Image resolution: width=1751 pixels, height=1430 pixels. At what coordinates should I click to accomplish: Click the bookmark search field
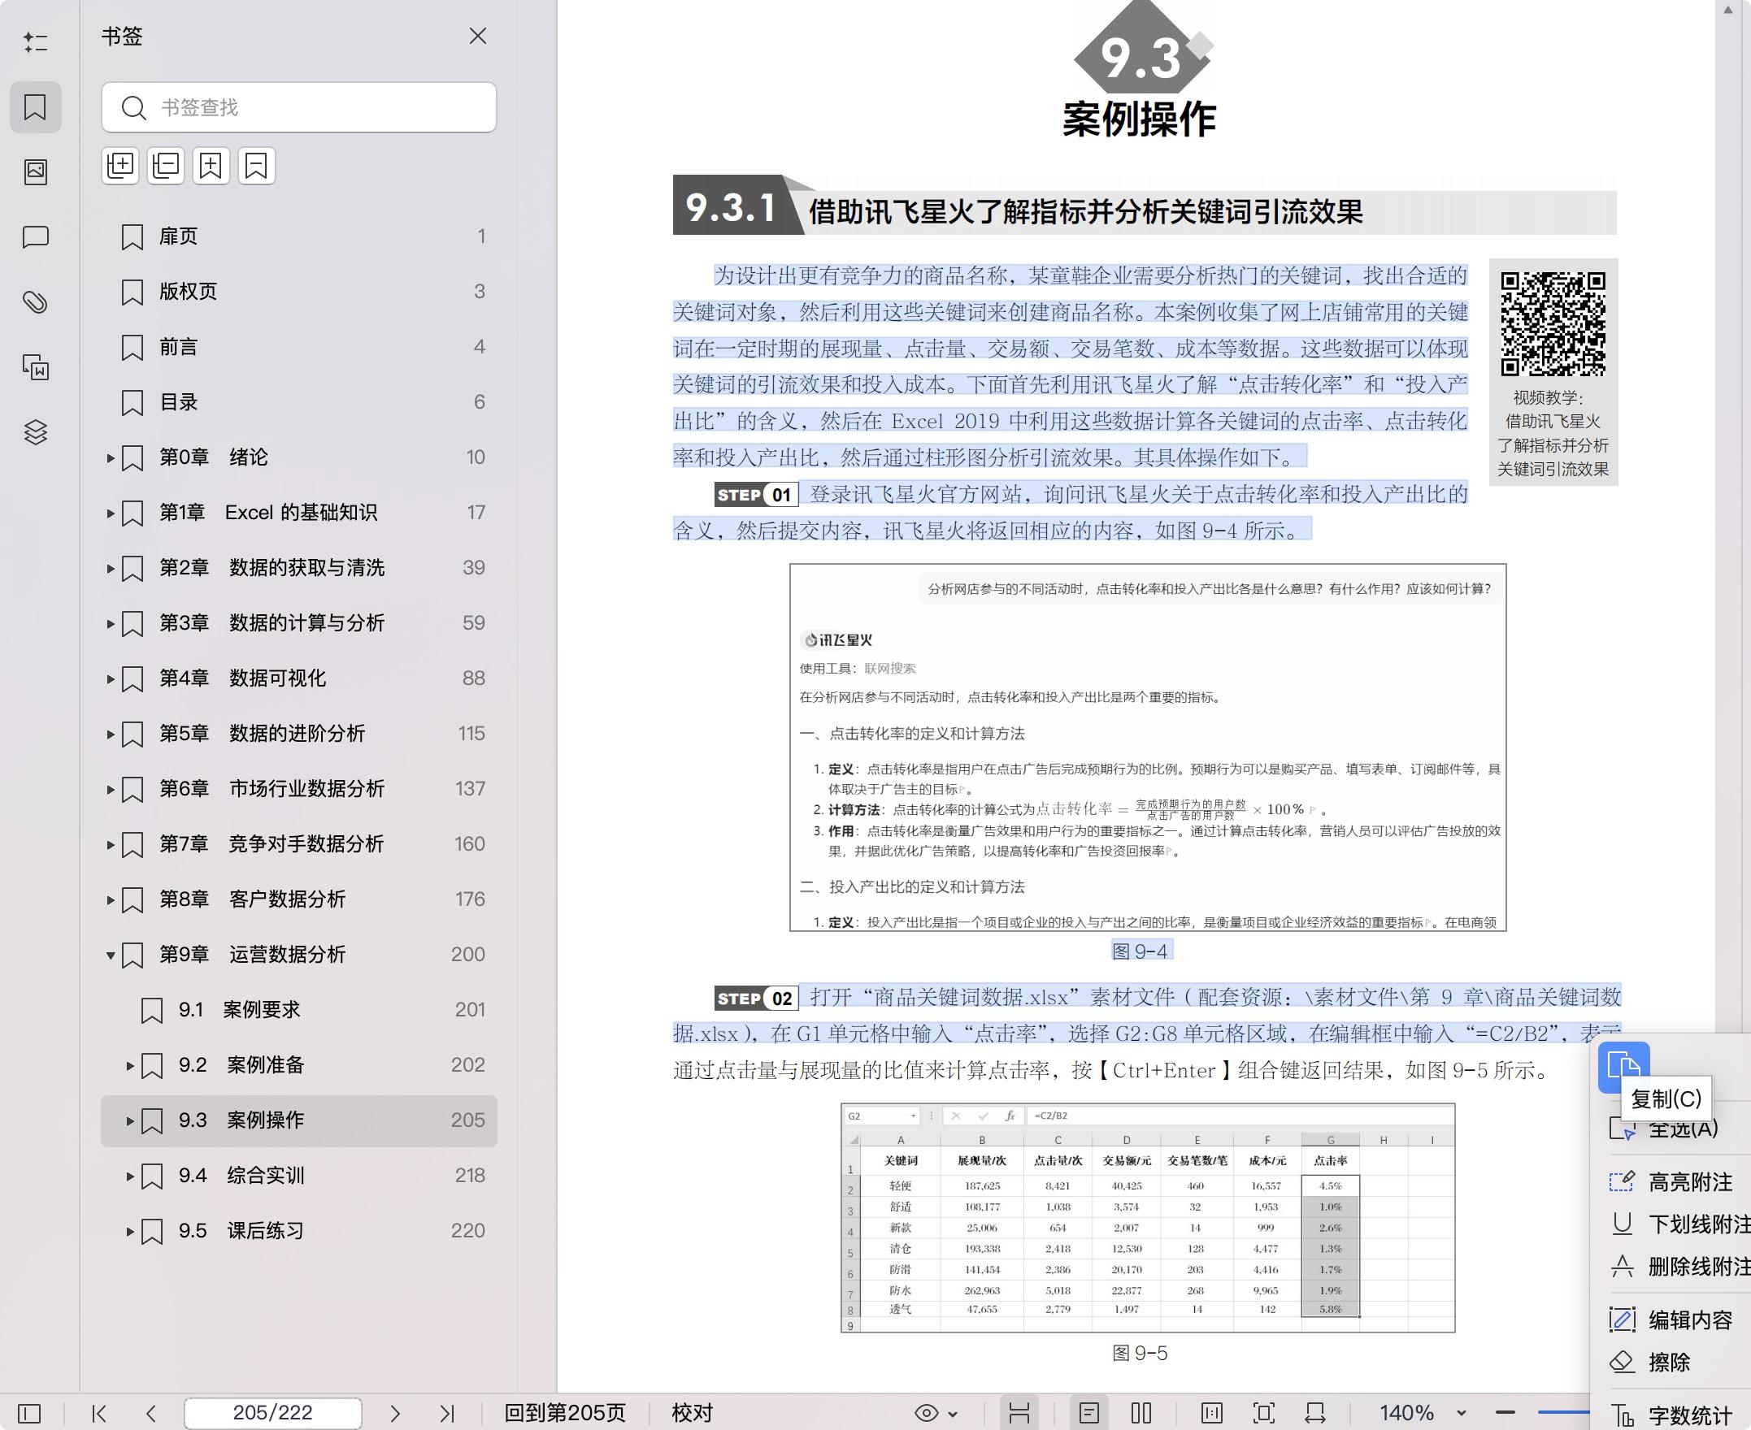coord(299,107)
